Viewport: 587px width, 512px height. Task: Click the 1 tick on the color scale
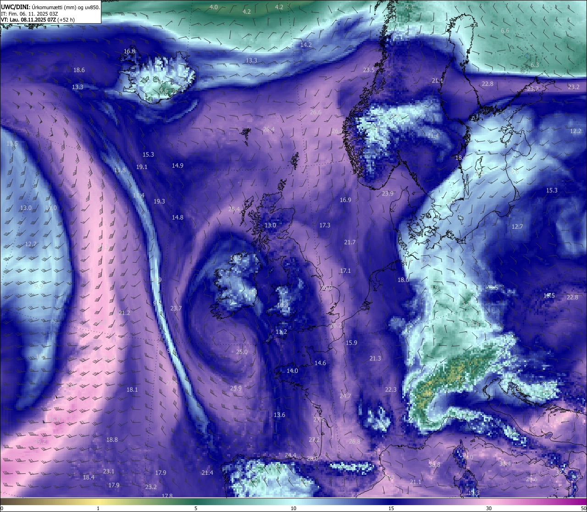[x=98, y=508]
